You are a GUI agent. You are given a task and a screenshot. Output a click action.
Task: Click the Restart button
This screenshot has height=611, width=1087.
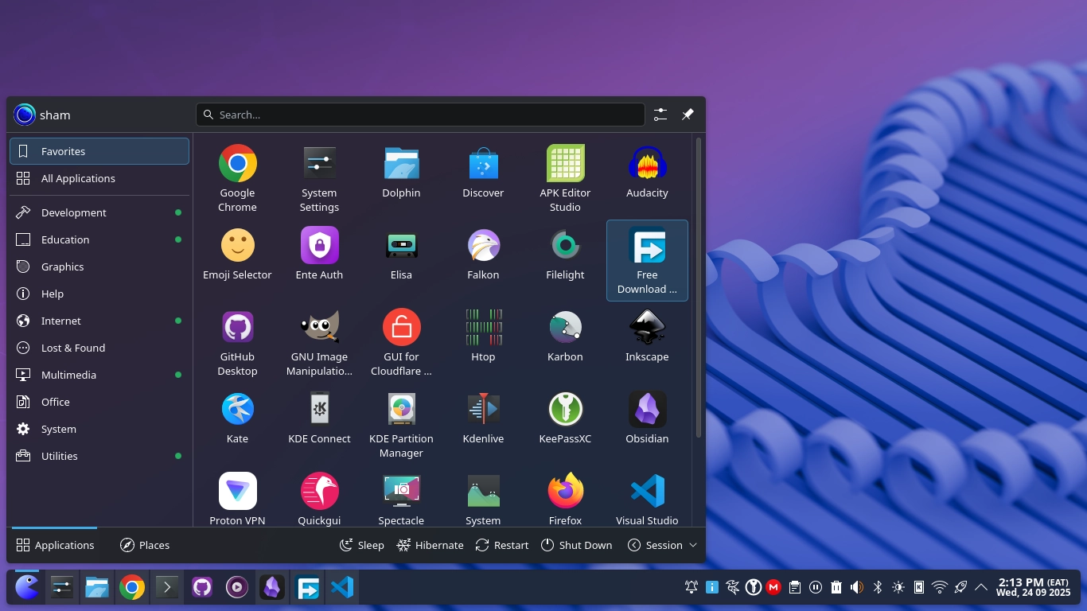pos(502,545)
